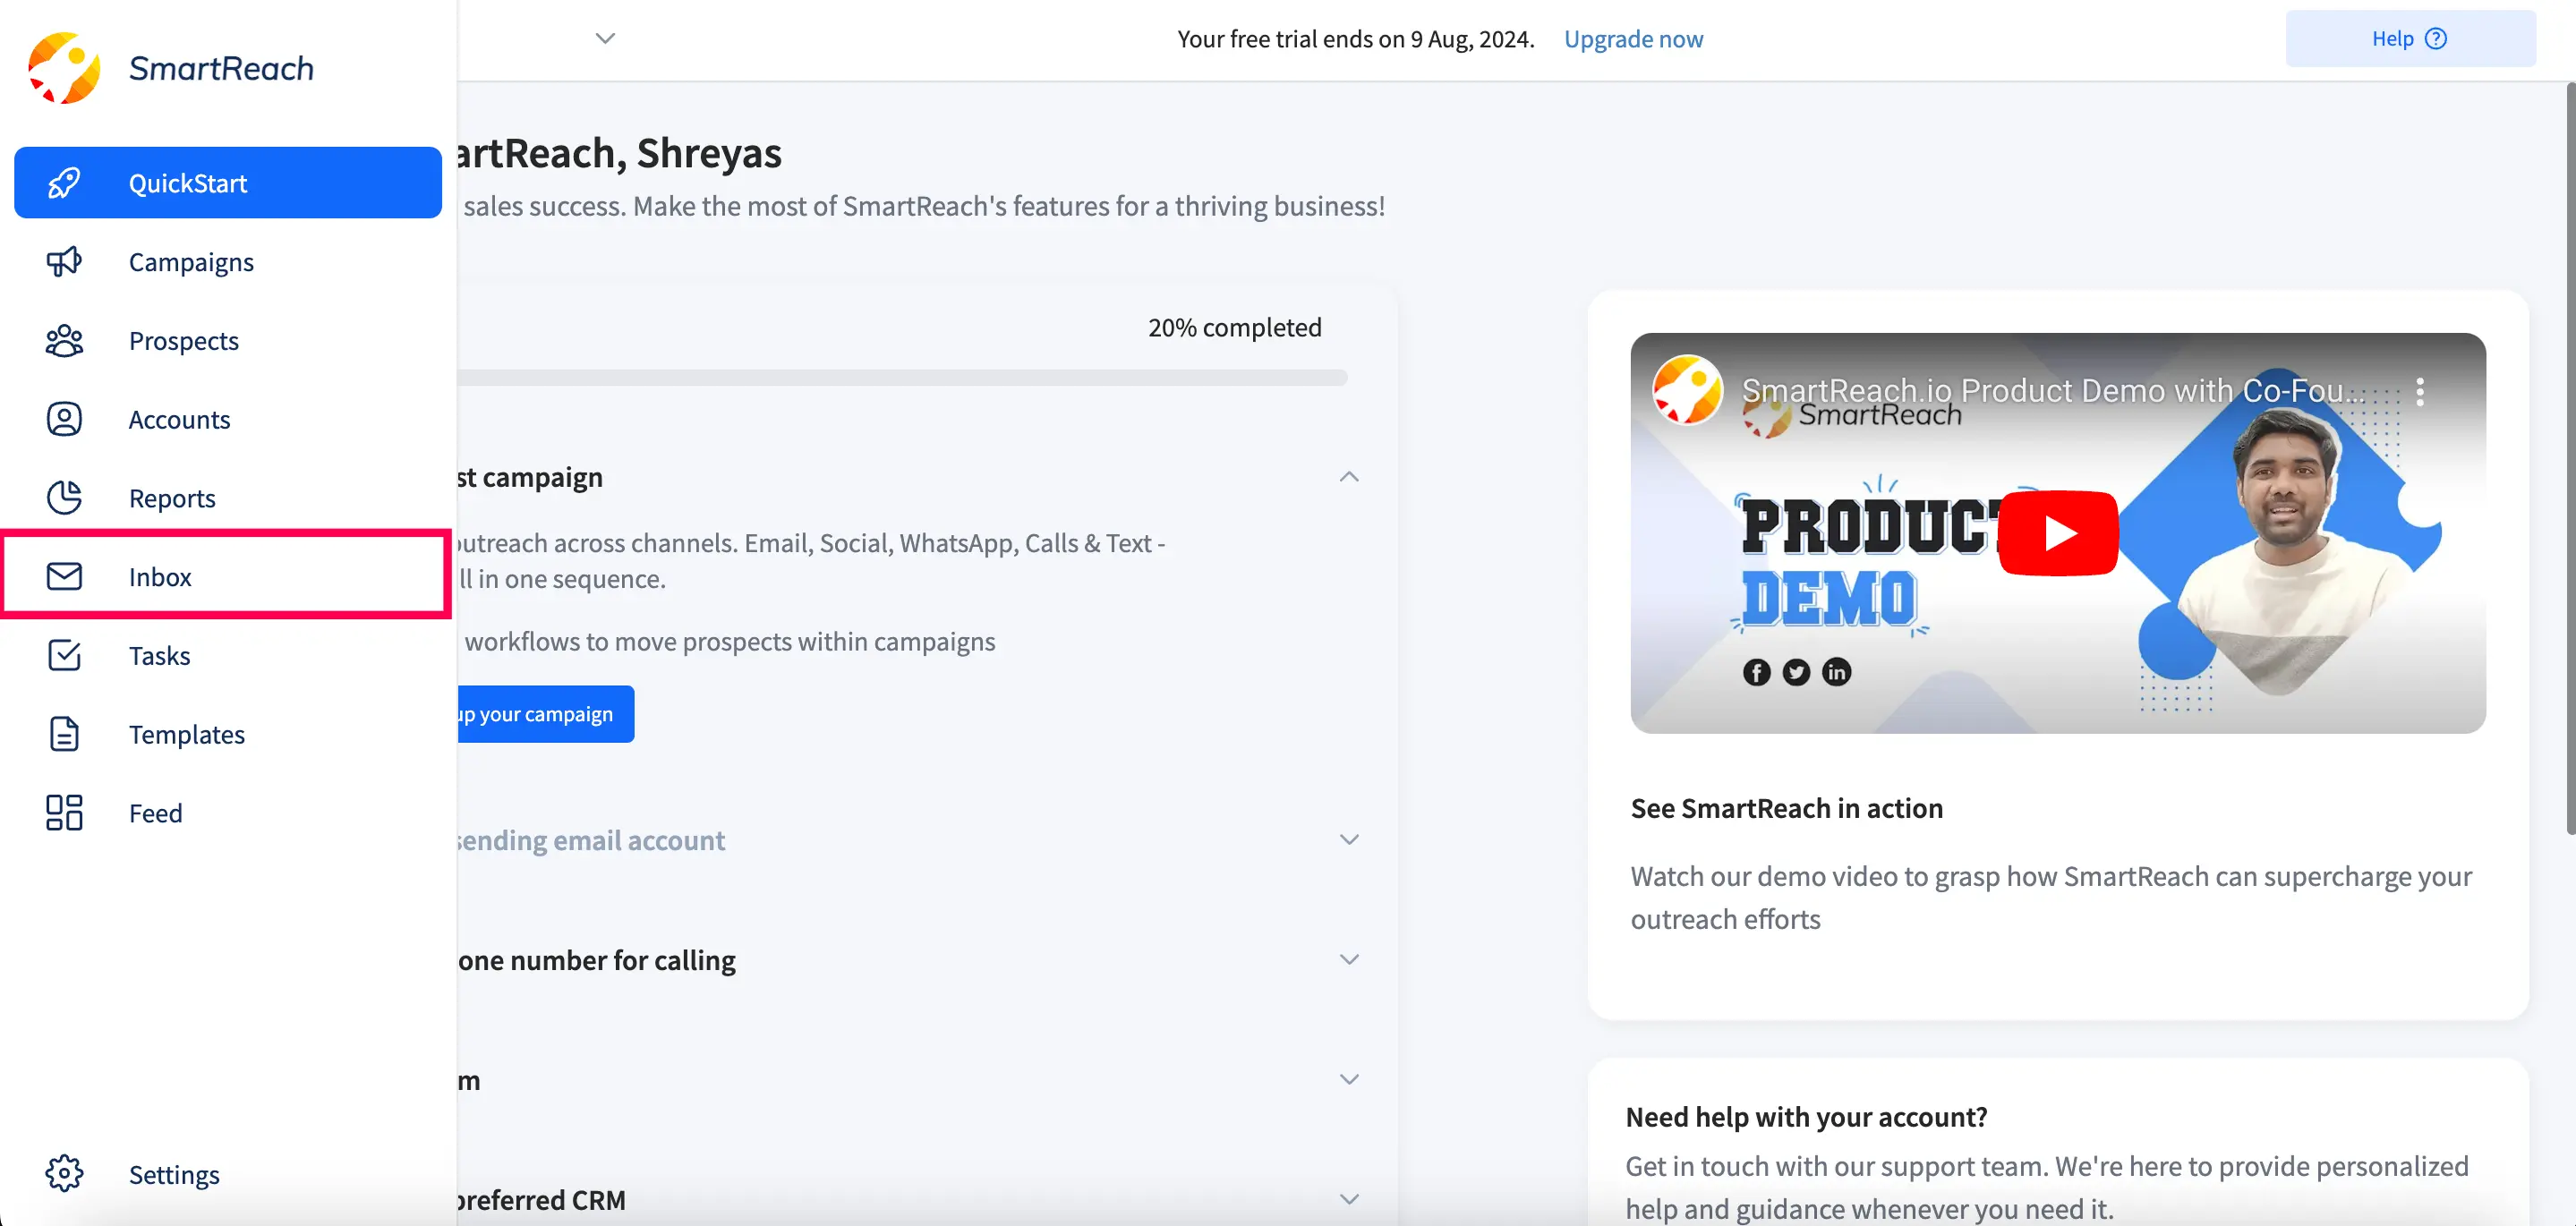The width and height of the screenshot is (2576, 1226).
Task: Click the SmartReach rocket logo icon
Action: tap(64, 68)
